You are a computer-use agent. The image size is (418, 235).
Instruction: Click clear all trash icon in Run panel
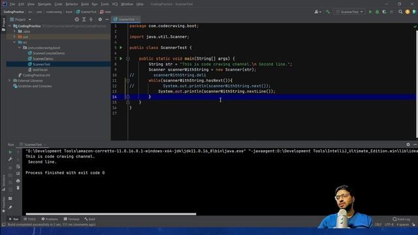pyautogui.click(x=18, y=188)
